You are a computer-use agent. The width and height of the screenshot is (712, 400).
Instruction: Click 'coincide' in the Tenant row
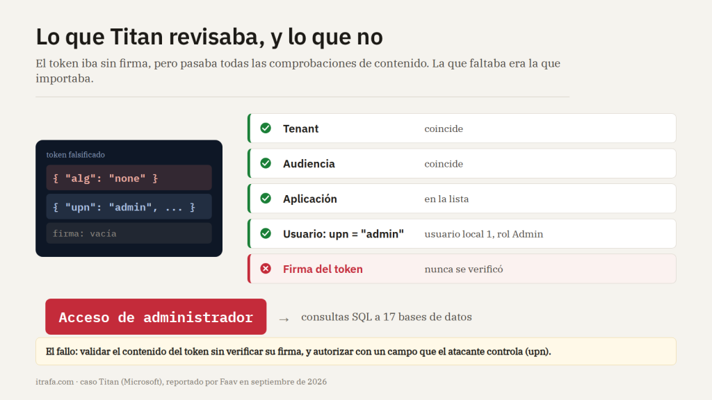point(444,128)
